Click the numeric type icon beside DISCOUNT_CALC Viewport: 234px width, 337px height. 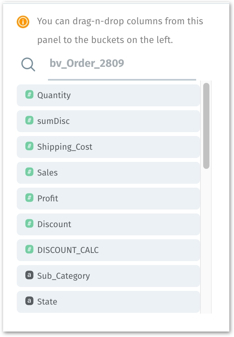(x=29, y=249)
